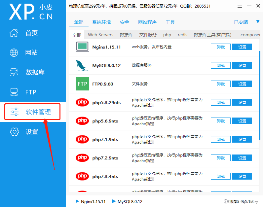Screen dimensions: 263x207
Task: Select the 全部 top category tab
Action: [x=79, y=22]
